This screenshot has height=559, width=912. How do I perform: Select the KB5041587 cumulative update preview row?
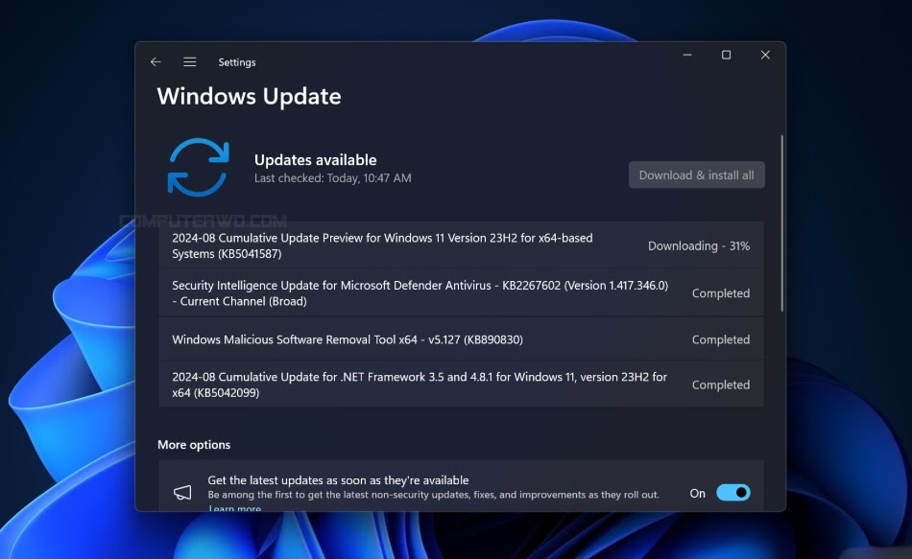461,245
